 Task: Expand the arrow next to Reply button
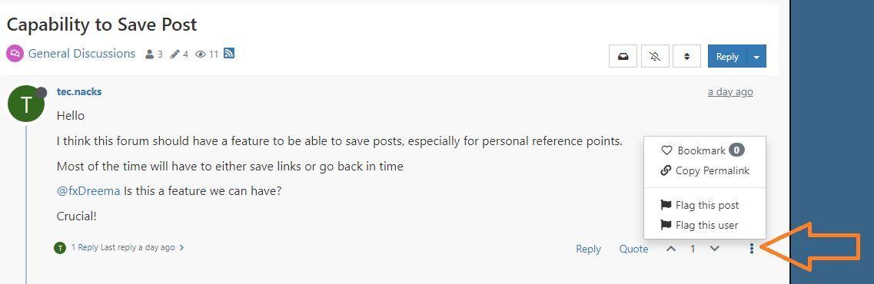click(756, 56)
